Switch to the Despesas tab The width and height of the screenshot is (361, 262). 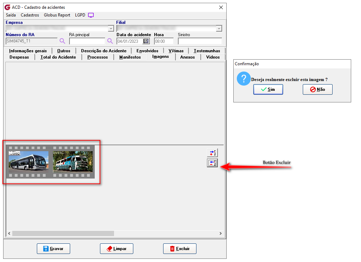point(19,57)
